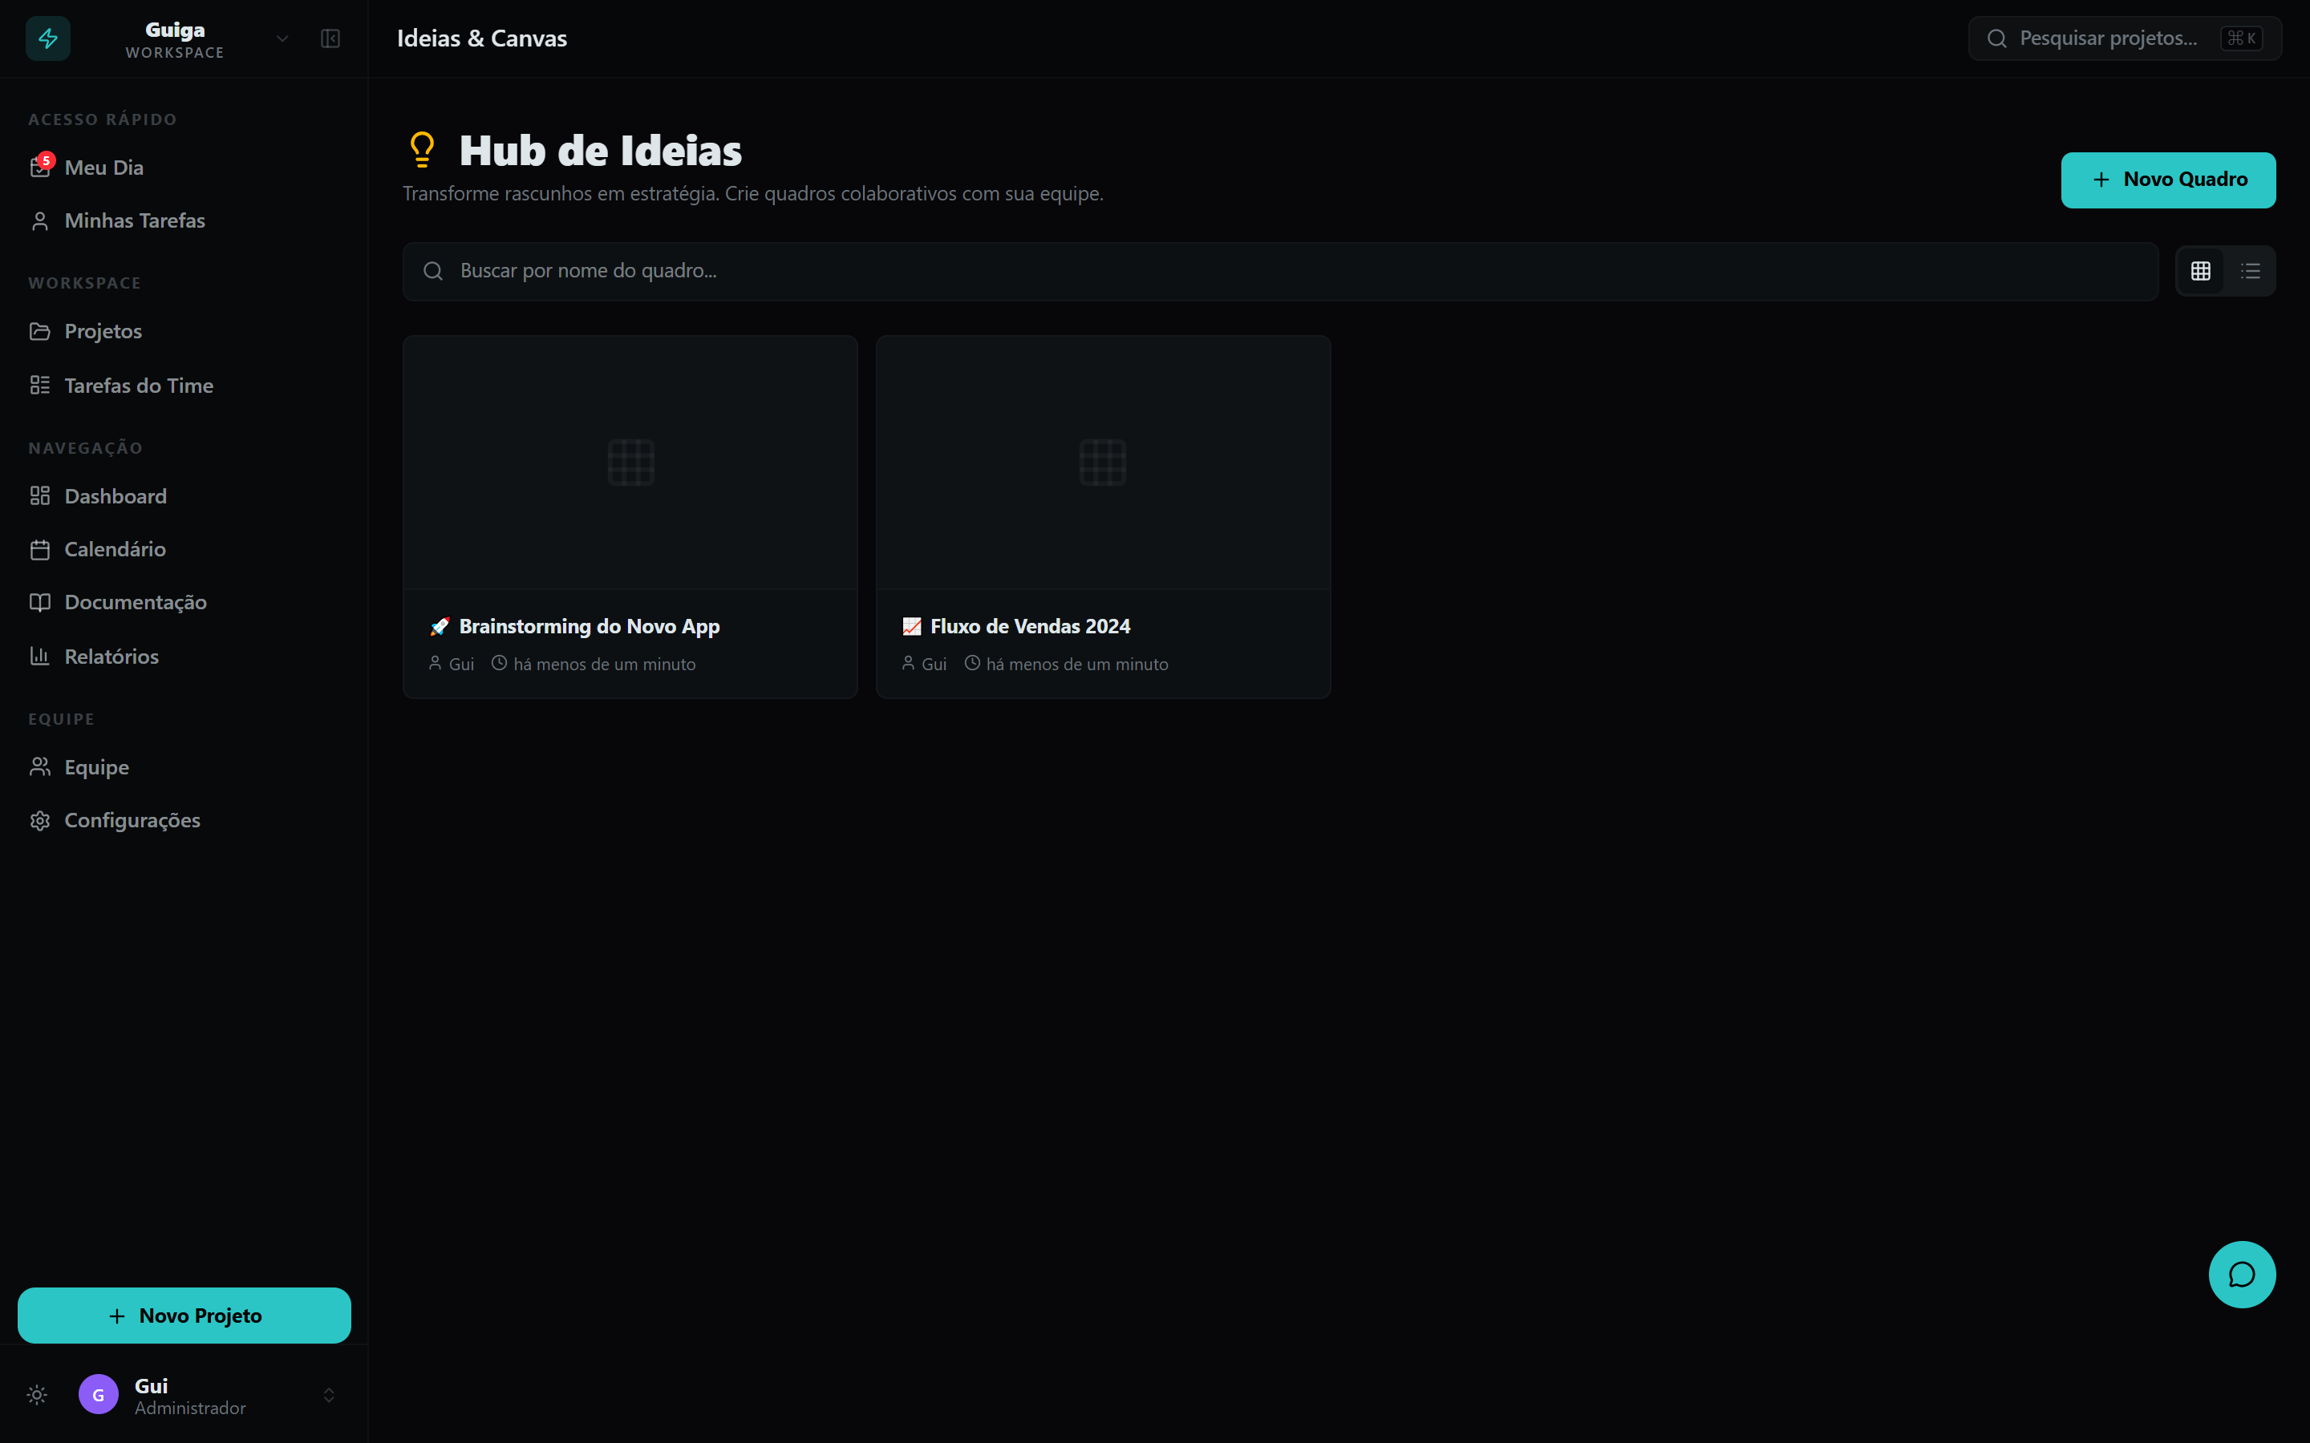
Task: Click the purple G user avatar
Action: (99, 1394)
